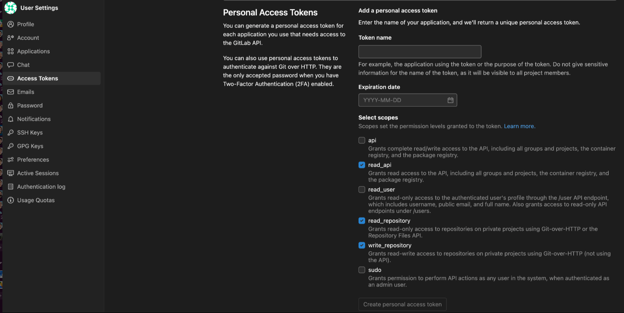Follow the Learn more link
Viewport: 624px width, 313px height.
(x=519, y=126)
